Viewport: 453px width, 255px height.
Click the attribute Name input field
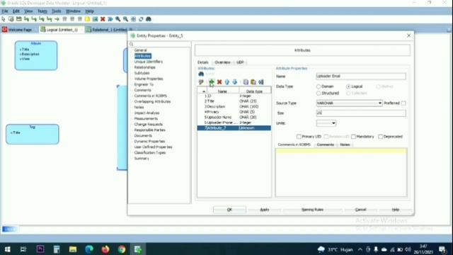pyautogui.click(x=361, y=76)
